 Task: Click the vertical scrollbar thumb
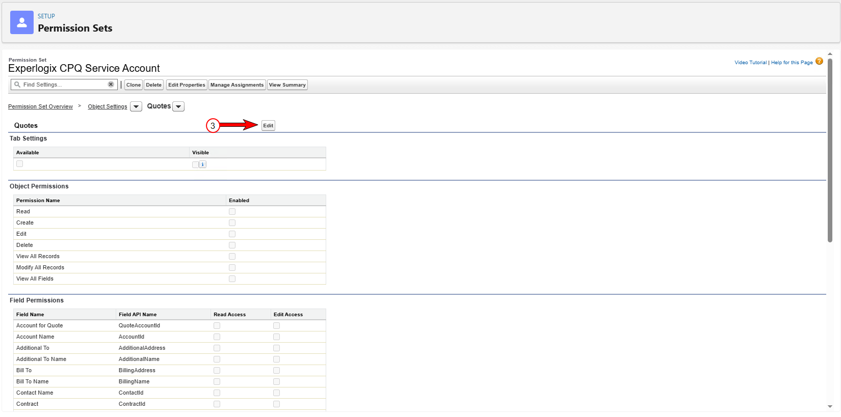click(830, 150)
